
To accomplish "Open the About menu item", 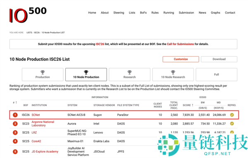I will [x=105, y=13].
